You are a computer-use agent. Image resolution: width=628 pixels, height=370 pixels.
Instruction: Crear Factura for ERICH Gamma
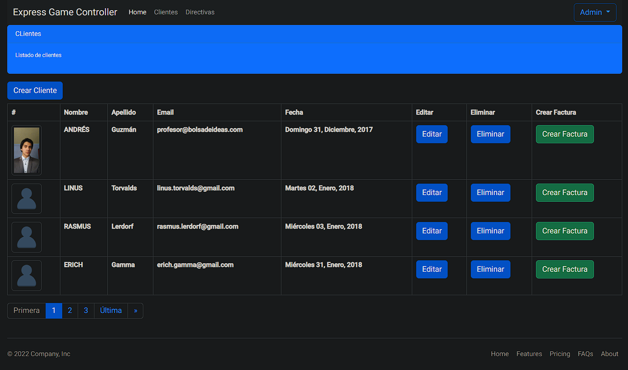pyautogui.click(x=565, y=269)
